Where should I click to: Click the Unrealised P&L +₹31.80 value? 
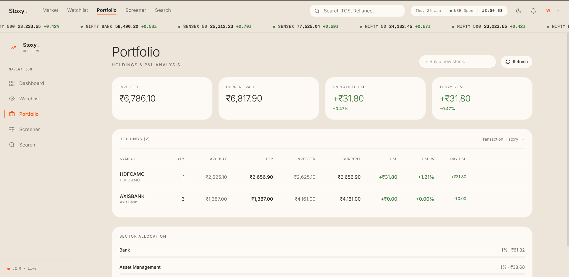(349, 99)
